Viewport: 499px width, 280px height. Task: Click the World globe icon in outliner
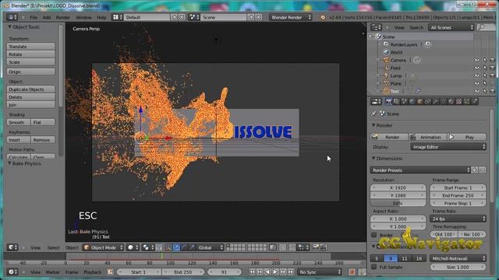386,52
